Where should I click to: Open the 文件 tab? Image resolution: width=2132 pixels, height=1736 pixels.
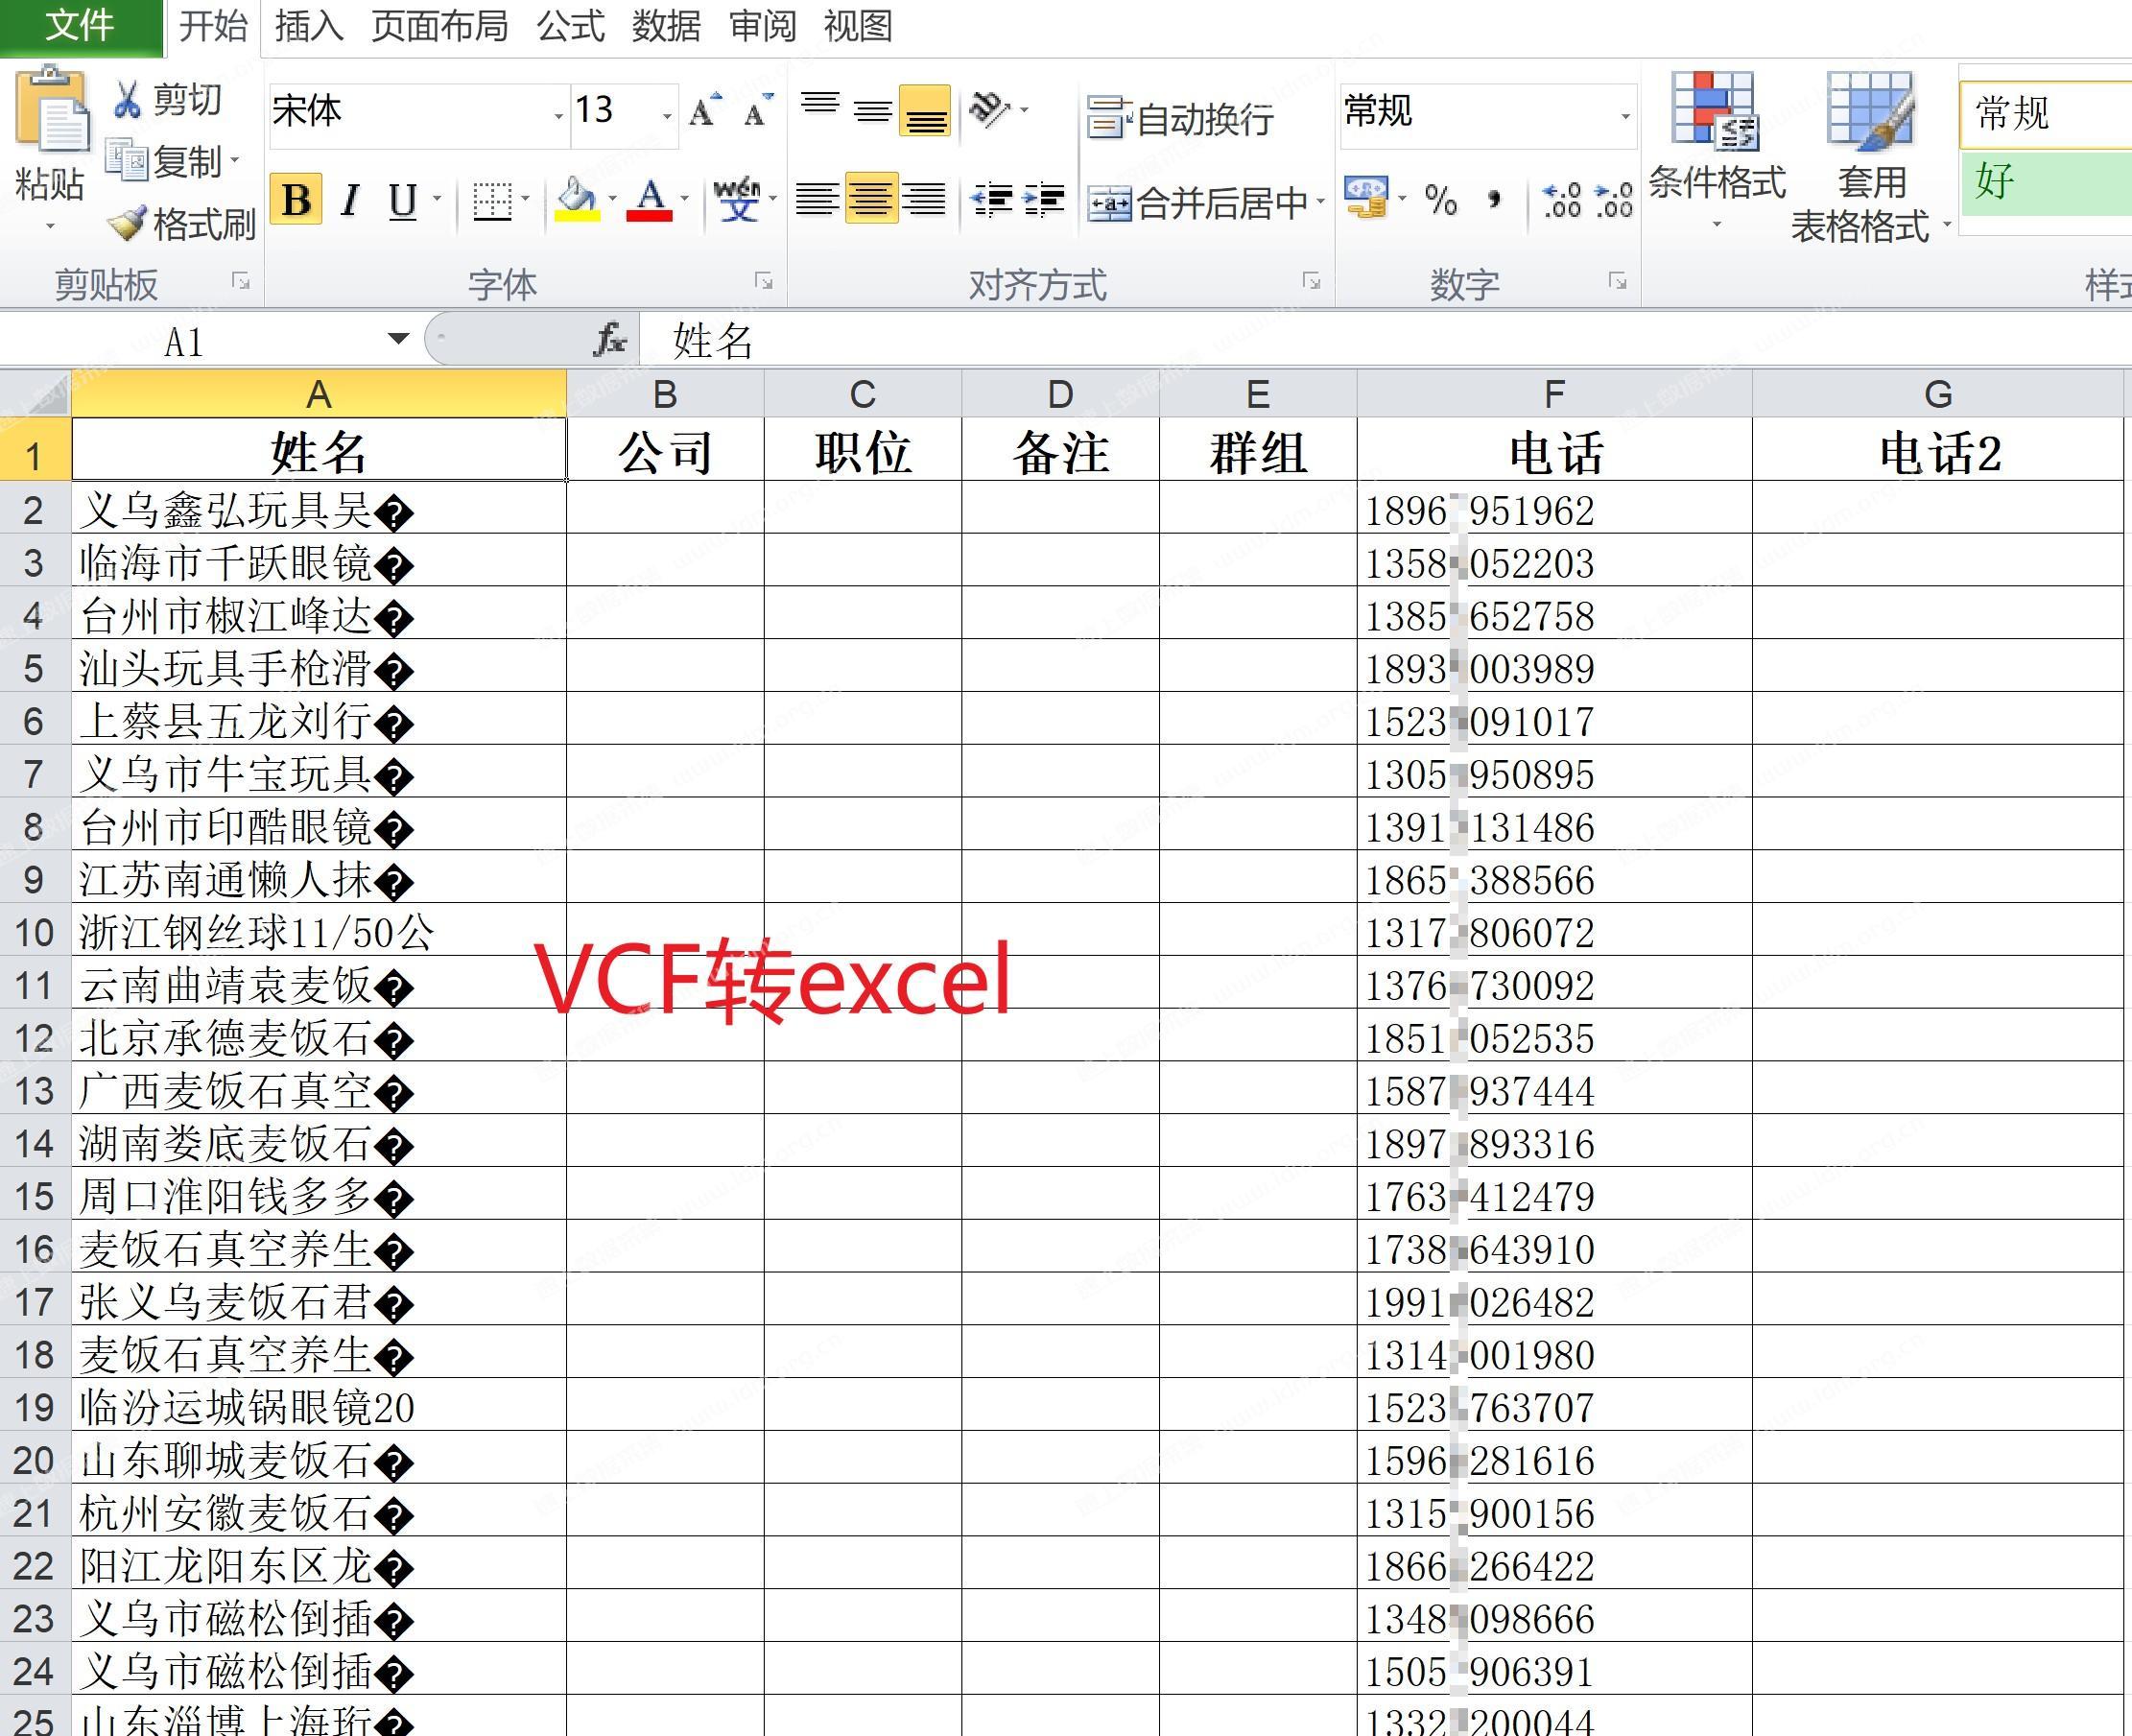(80, 26)
